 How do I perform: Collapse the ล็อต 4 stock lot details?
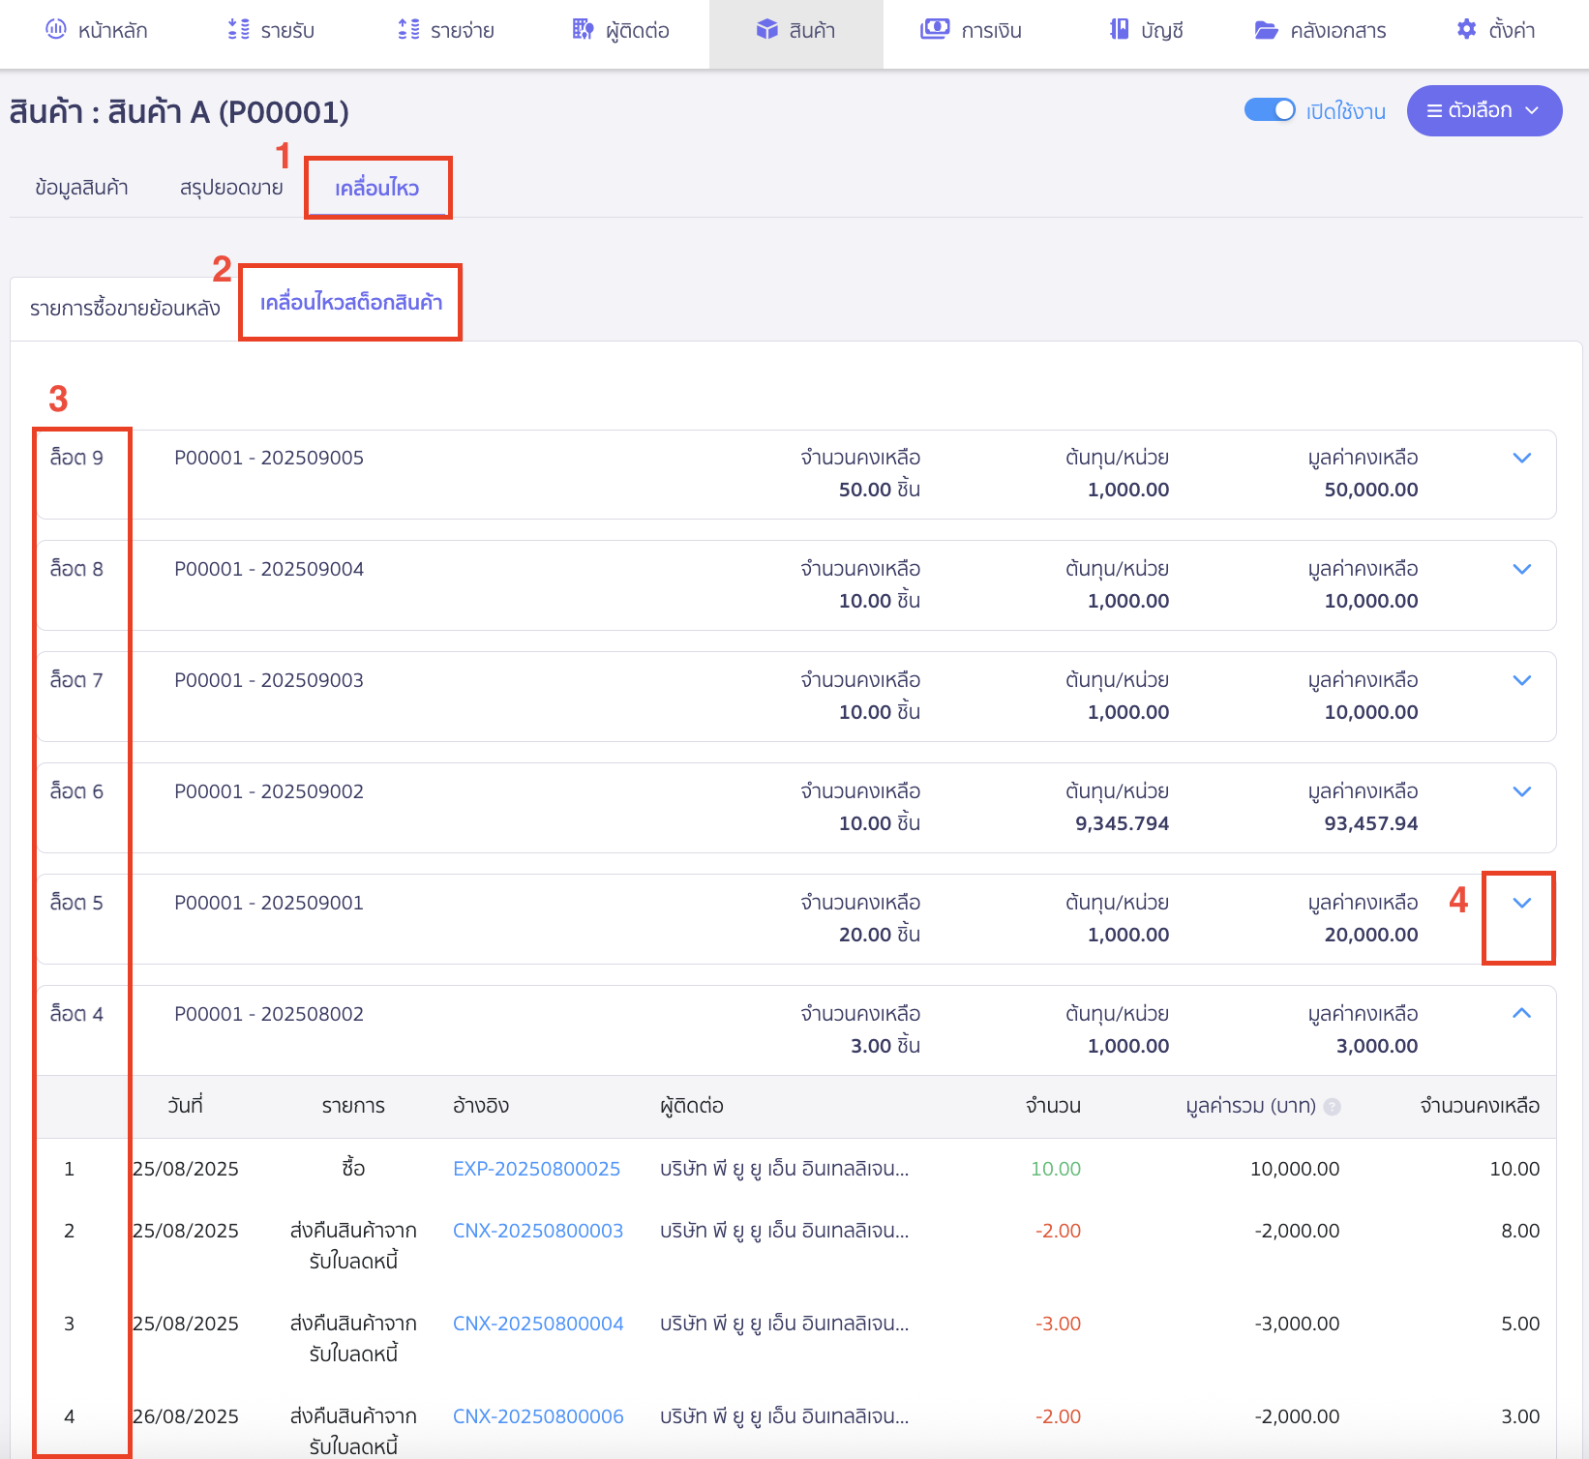coord(1520,1014)
